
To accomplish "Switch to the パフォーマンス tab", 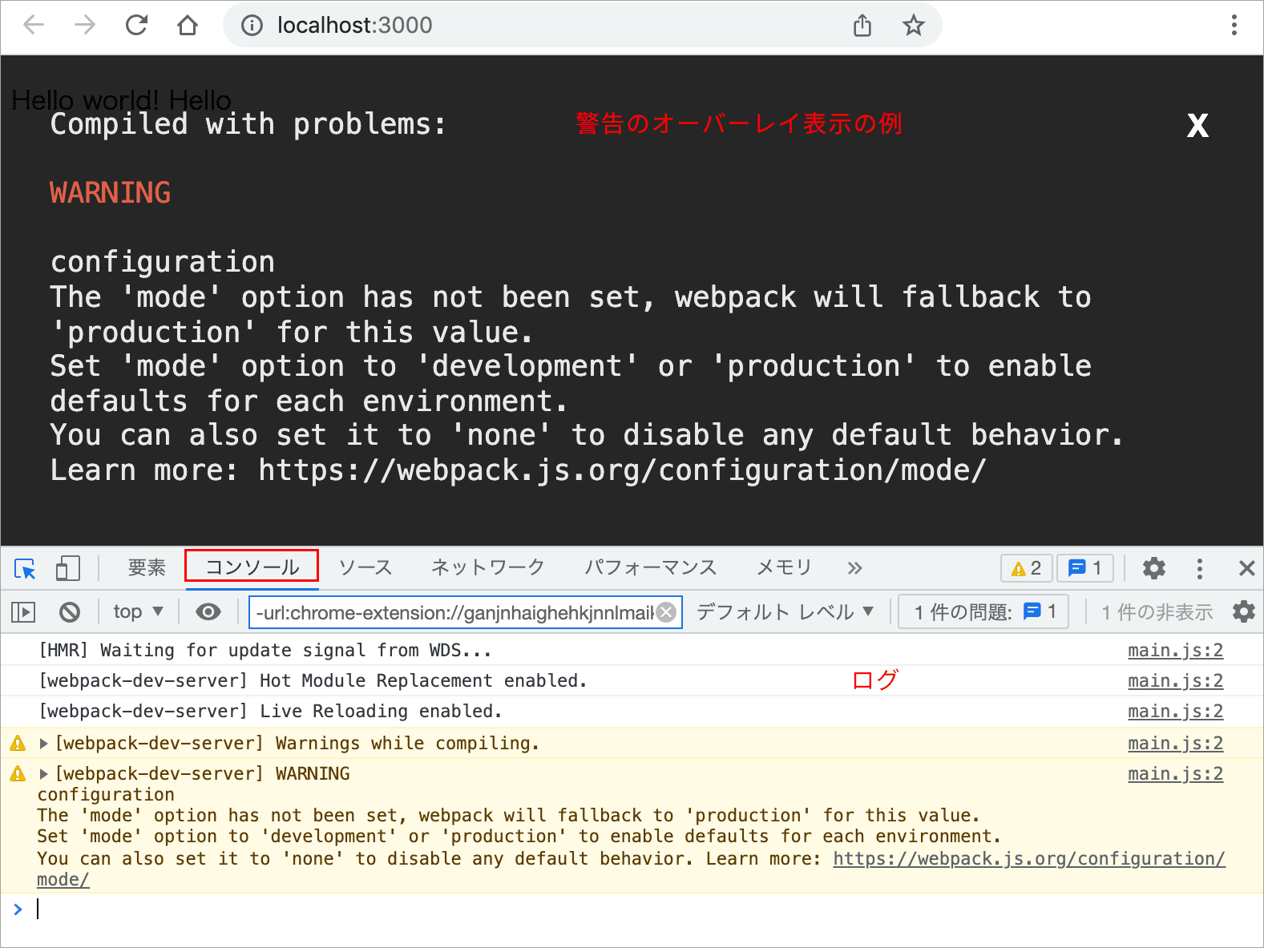I will coord(650,567).
